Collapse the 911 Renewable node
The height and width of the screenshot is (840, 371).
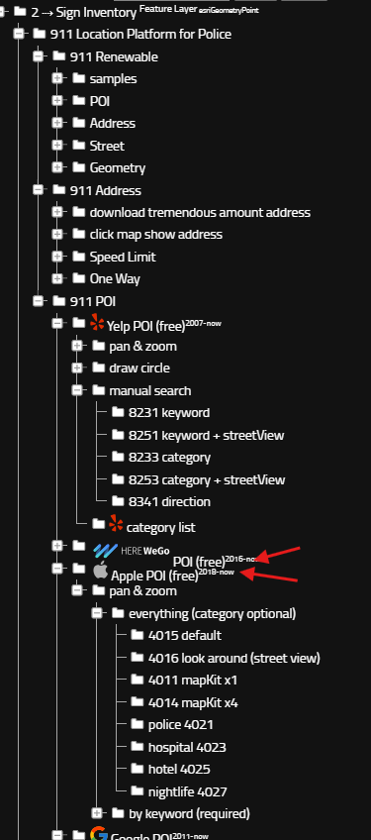38,56
